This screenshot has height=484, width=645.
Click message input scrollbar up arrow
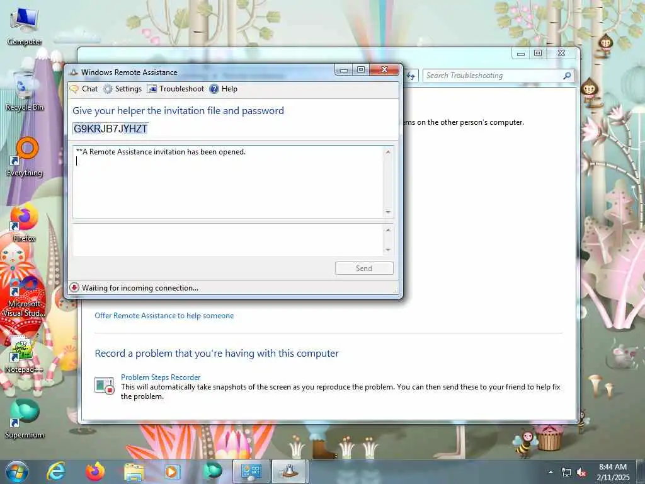388,230
